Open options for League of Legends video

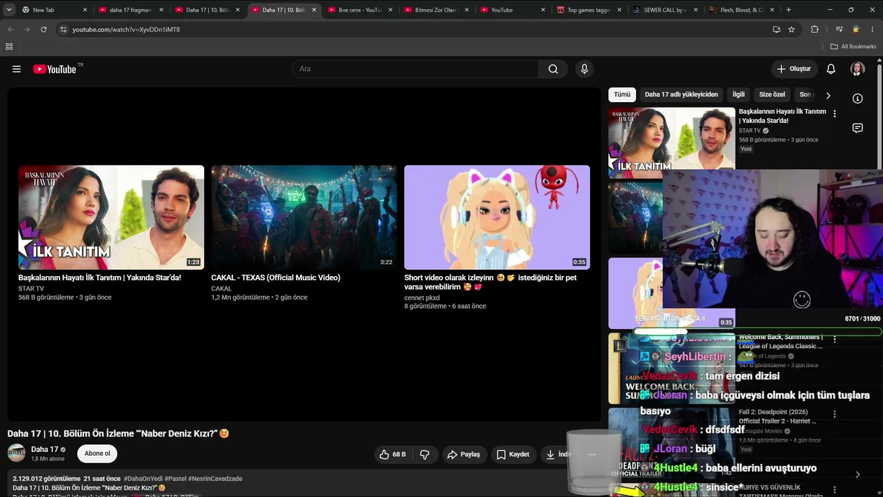(x=835, y=339)
